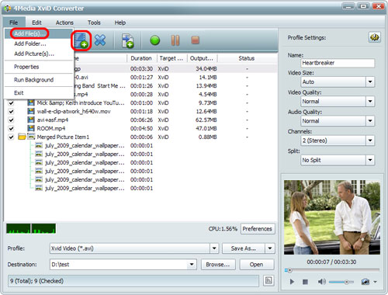Open the Channels dropdown
The width and height of the screenshot is (388, 295).
[x=370, y=141]
